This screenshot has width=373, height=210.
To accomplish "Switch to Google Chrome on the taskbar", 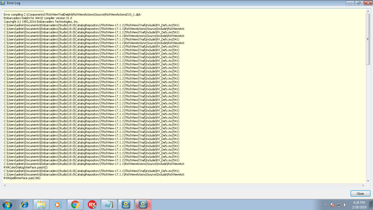I will pos(75,205).
